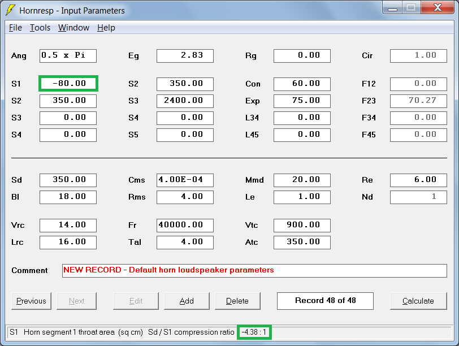
Task: Open the File menu
Action: coord(15,28)
